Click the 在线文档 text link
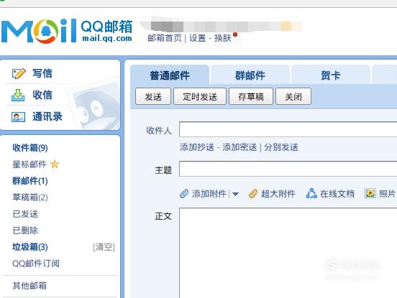The width and height of the screenshot is (397, 298). click(337, 194)
